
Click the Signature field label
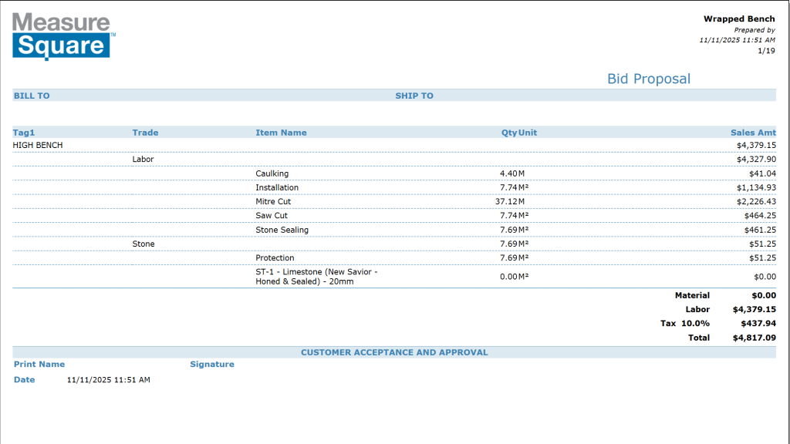point(212,364)
